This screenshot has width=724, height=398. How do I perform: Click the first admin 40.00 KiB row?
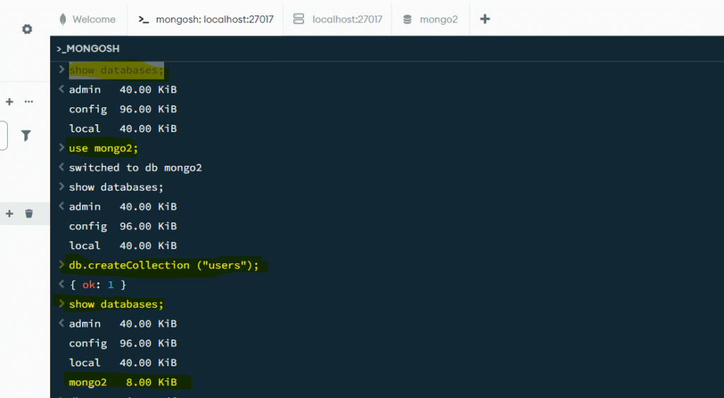(123, 90)
